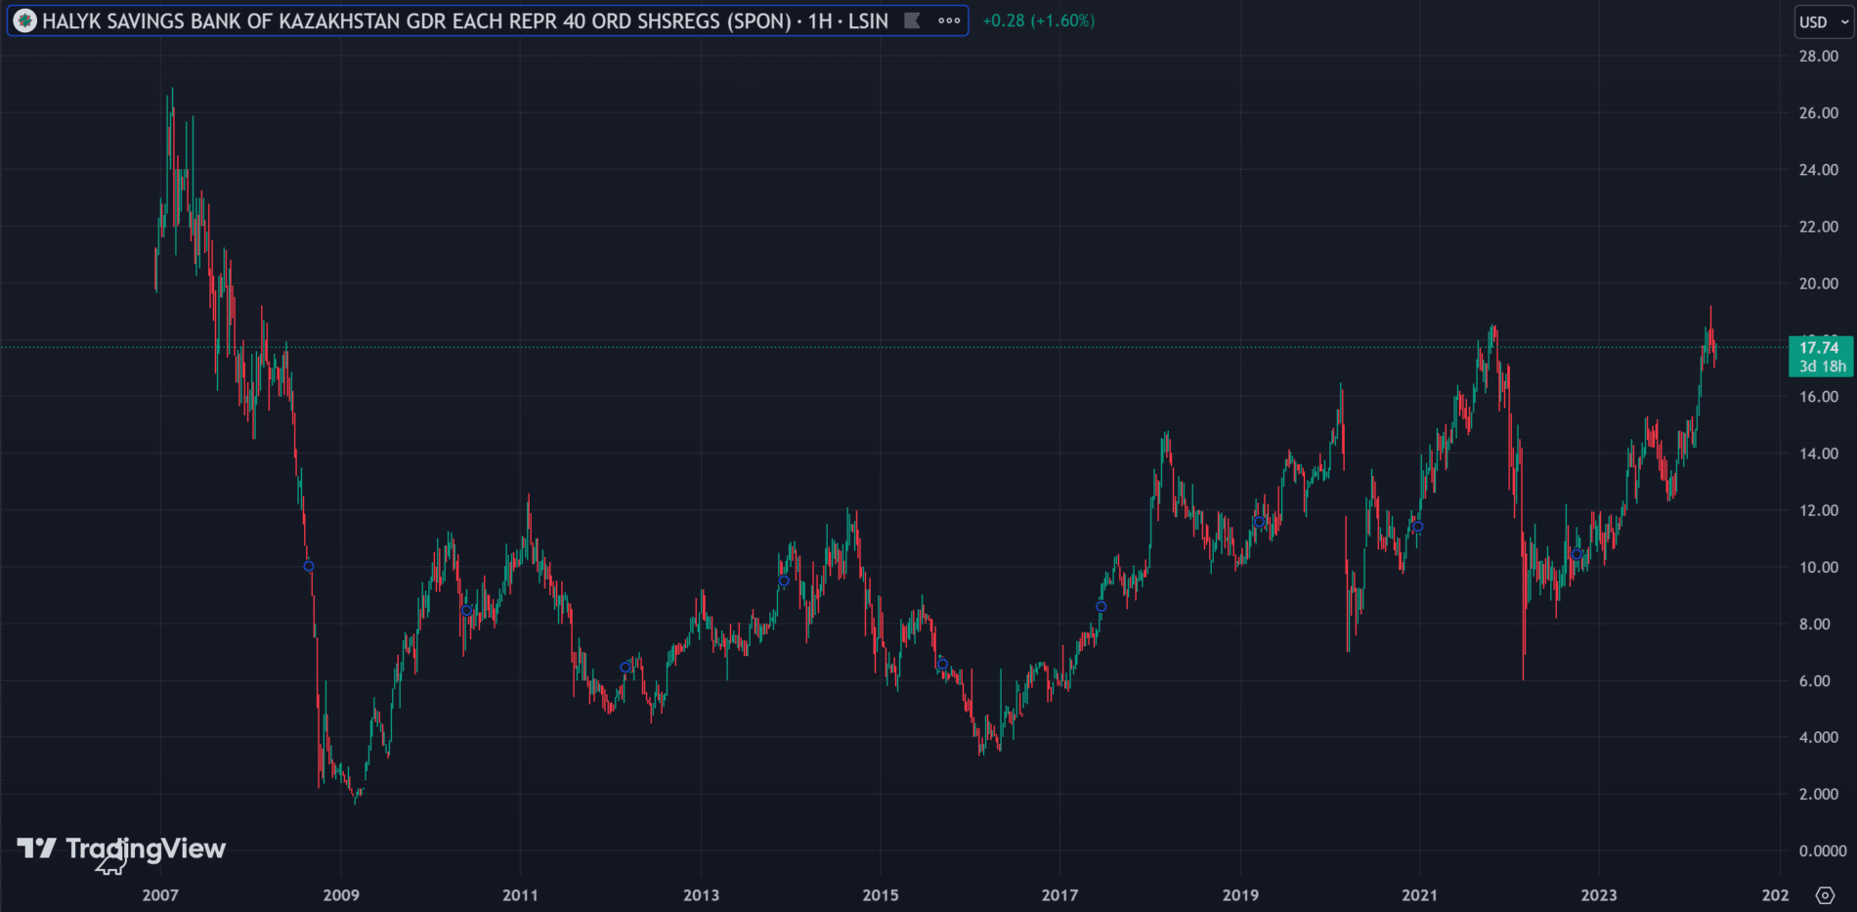
Task: Select the event marker circle near late 2022
Action: pos(1576,554)
